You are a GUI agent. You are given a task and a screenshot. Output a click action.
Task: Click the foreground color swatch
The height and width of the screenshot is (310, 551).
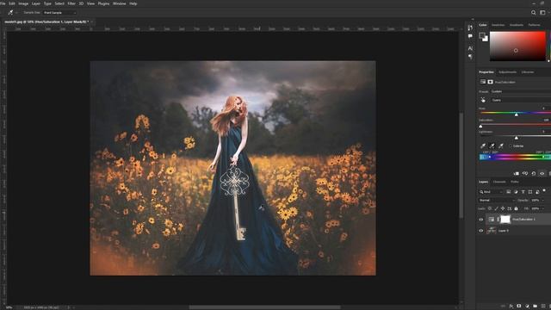(x=482, y=35)
